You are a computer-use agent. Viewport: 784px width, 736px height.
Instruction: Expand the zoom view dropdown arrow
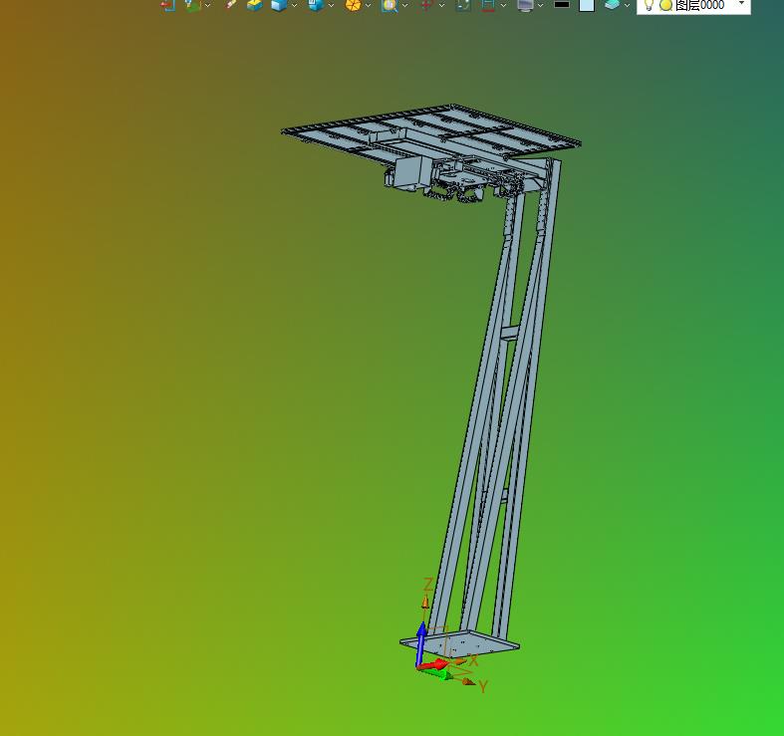click(404, 6)
